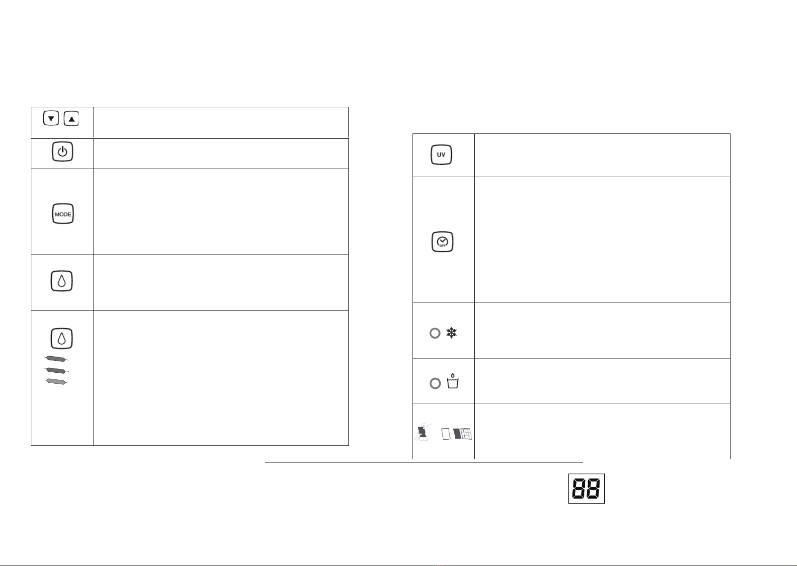797x566 pixels.
Task: Click the snowflake defrost icon
Action: pos(451,333)
